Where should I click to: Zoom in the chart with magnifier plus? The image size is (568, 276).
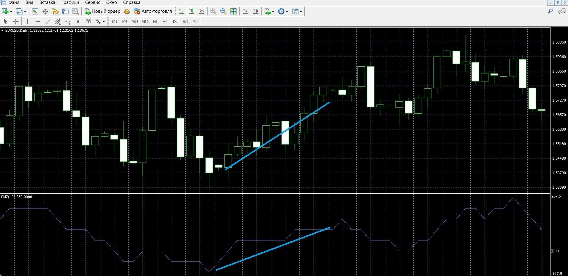click(213, 12)
